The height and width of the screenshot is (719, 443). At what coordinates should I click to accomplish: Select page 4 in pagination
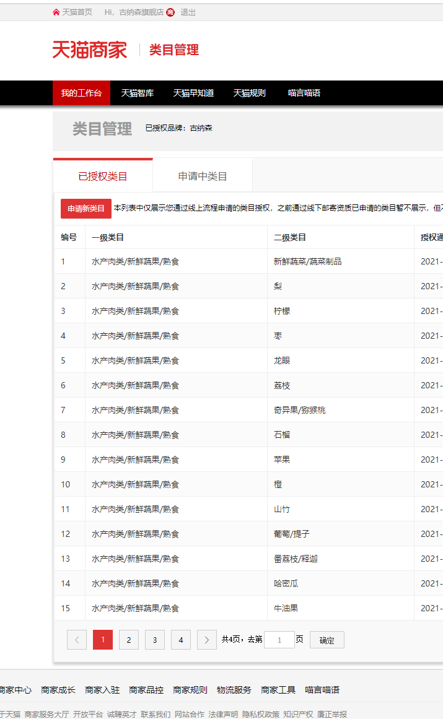[x=181, y=640]
